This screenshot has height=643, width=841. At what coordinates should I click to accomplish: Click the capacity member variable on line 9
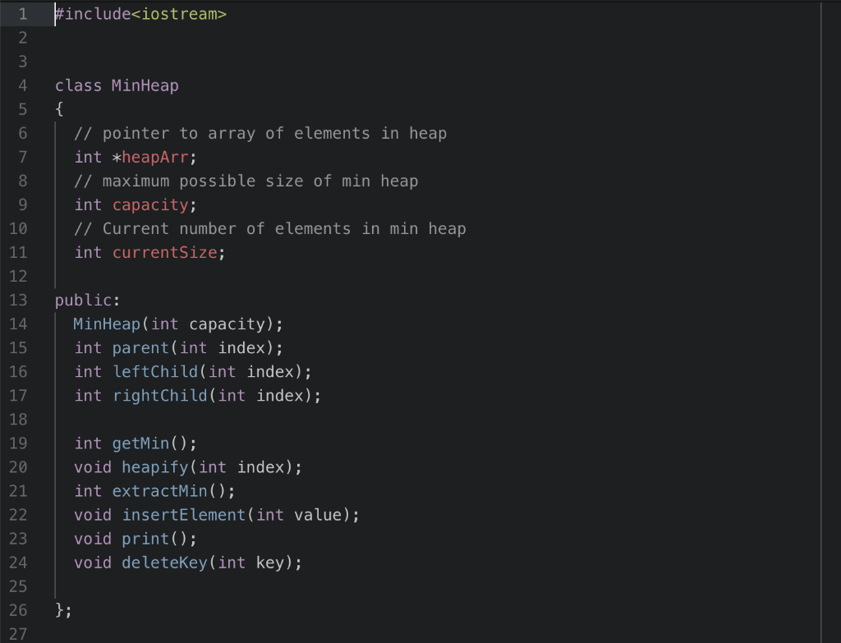(x=150, y=204)
